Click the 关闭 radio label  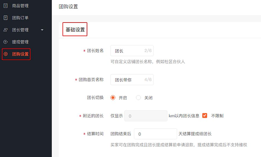coord(148,98)
